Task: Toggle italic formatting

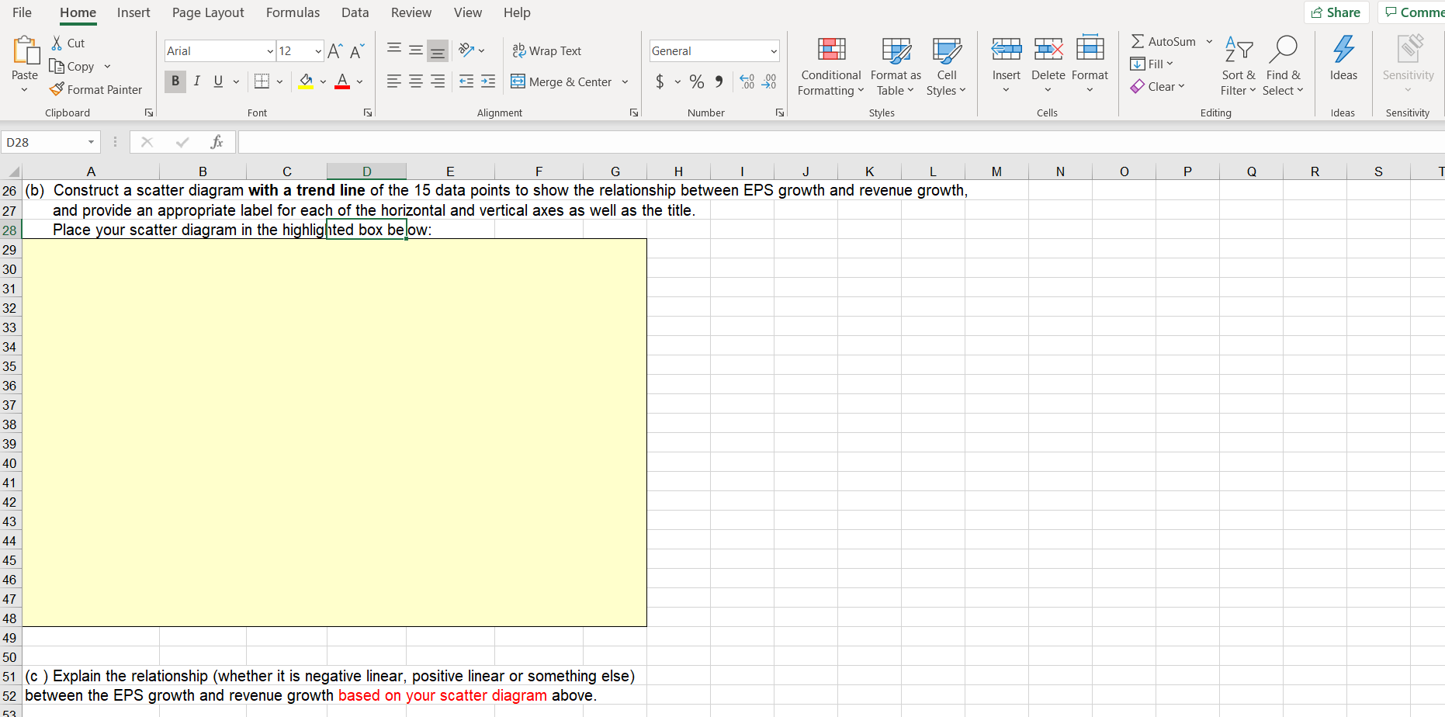Action: [x=196, y=81]
